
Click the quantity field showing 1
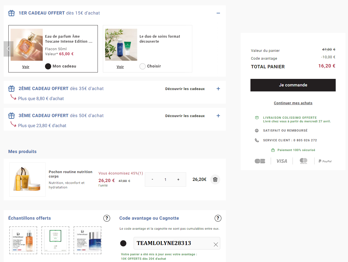(x=165, y=179)
